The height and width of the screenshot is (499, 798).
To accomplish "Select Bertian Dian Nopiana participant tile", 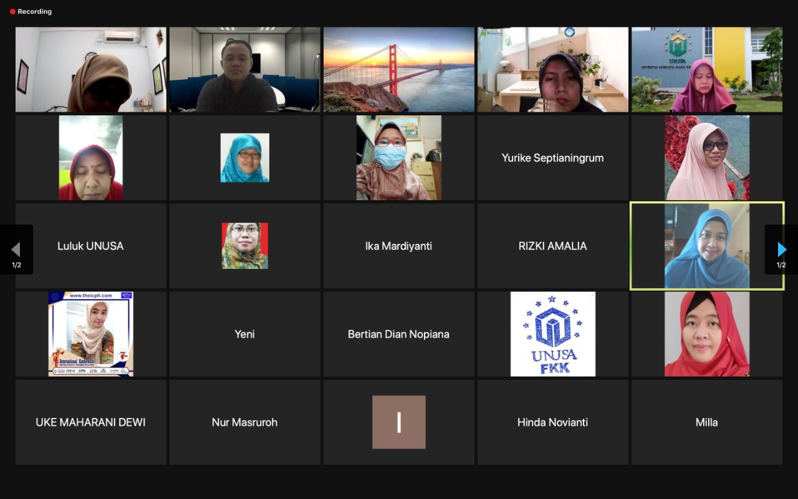I will (399, 334).
